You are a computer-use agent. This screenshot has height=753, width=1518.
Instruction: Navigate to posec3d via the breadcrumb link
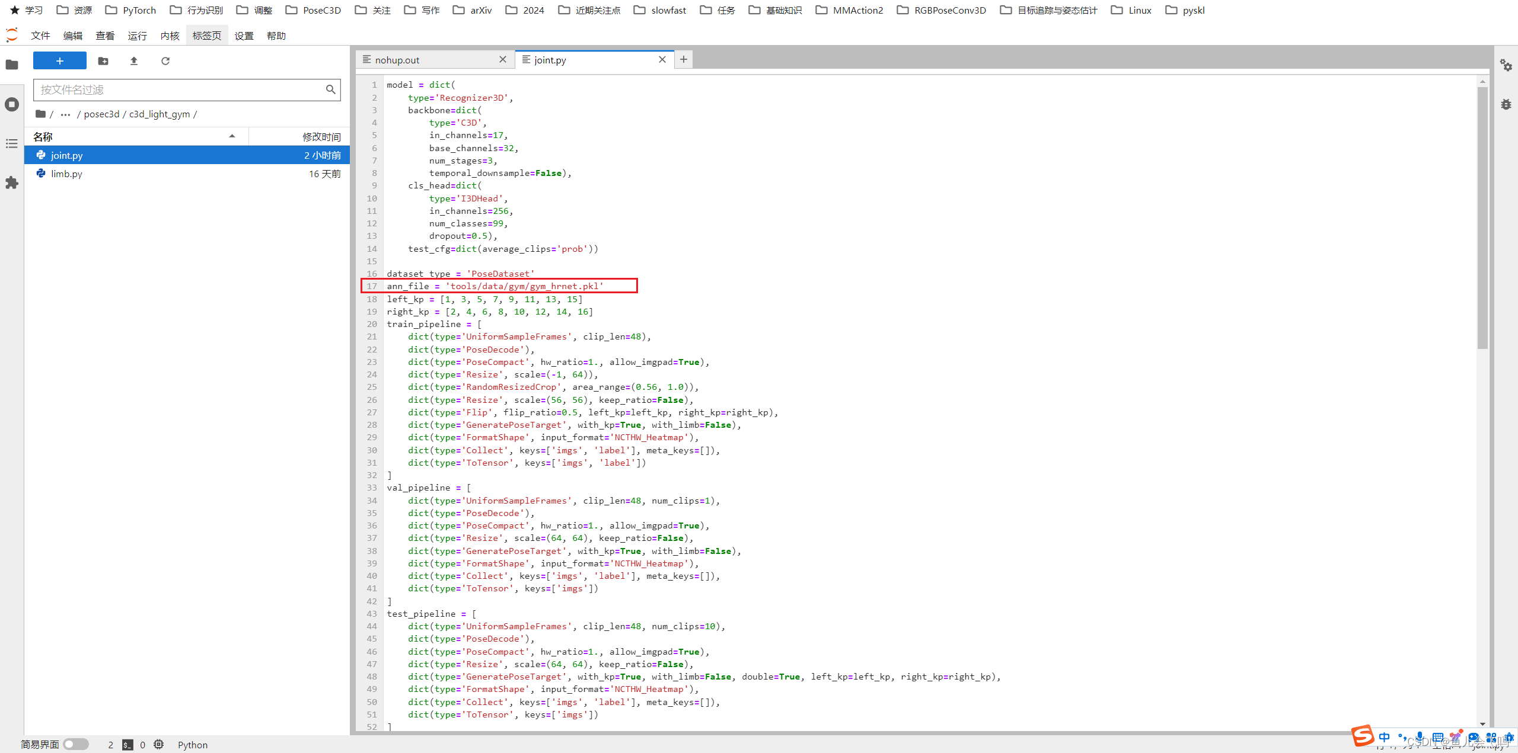(102, 114)
